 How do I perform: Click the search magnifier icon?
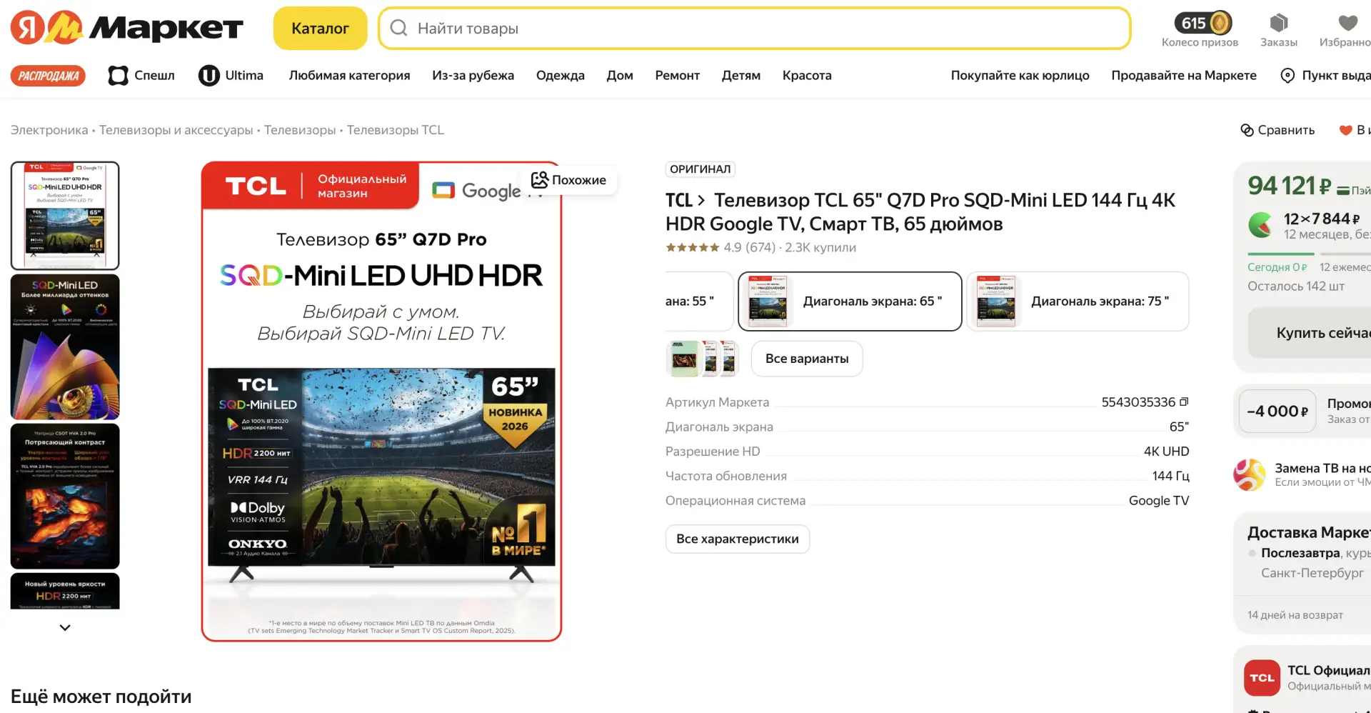[399, 28]
